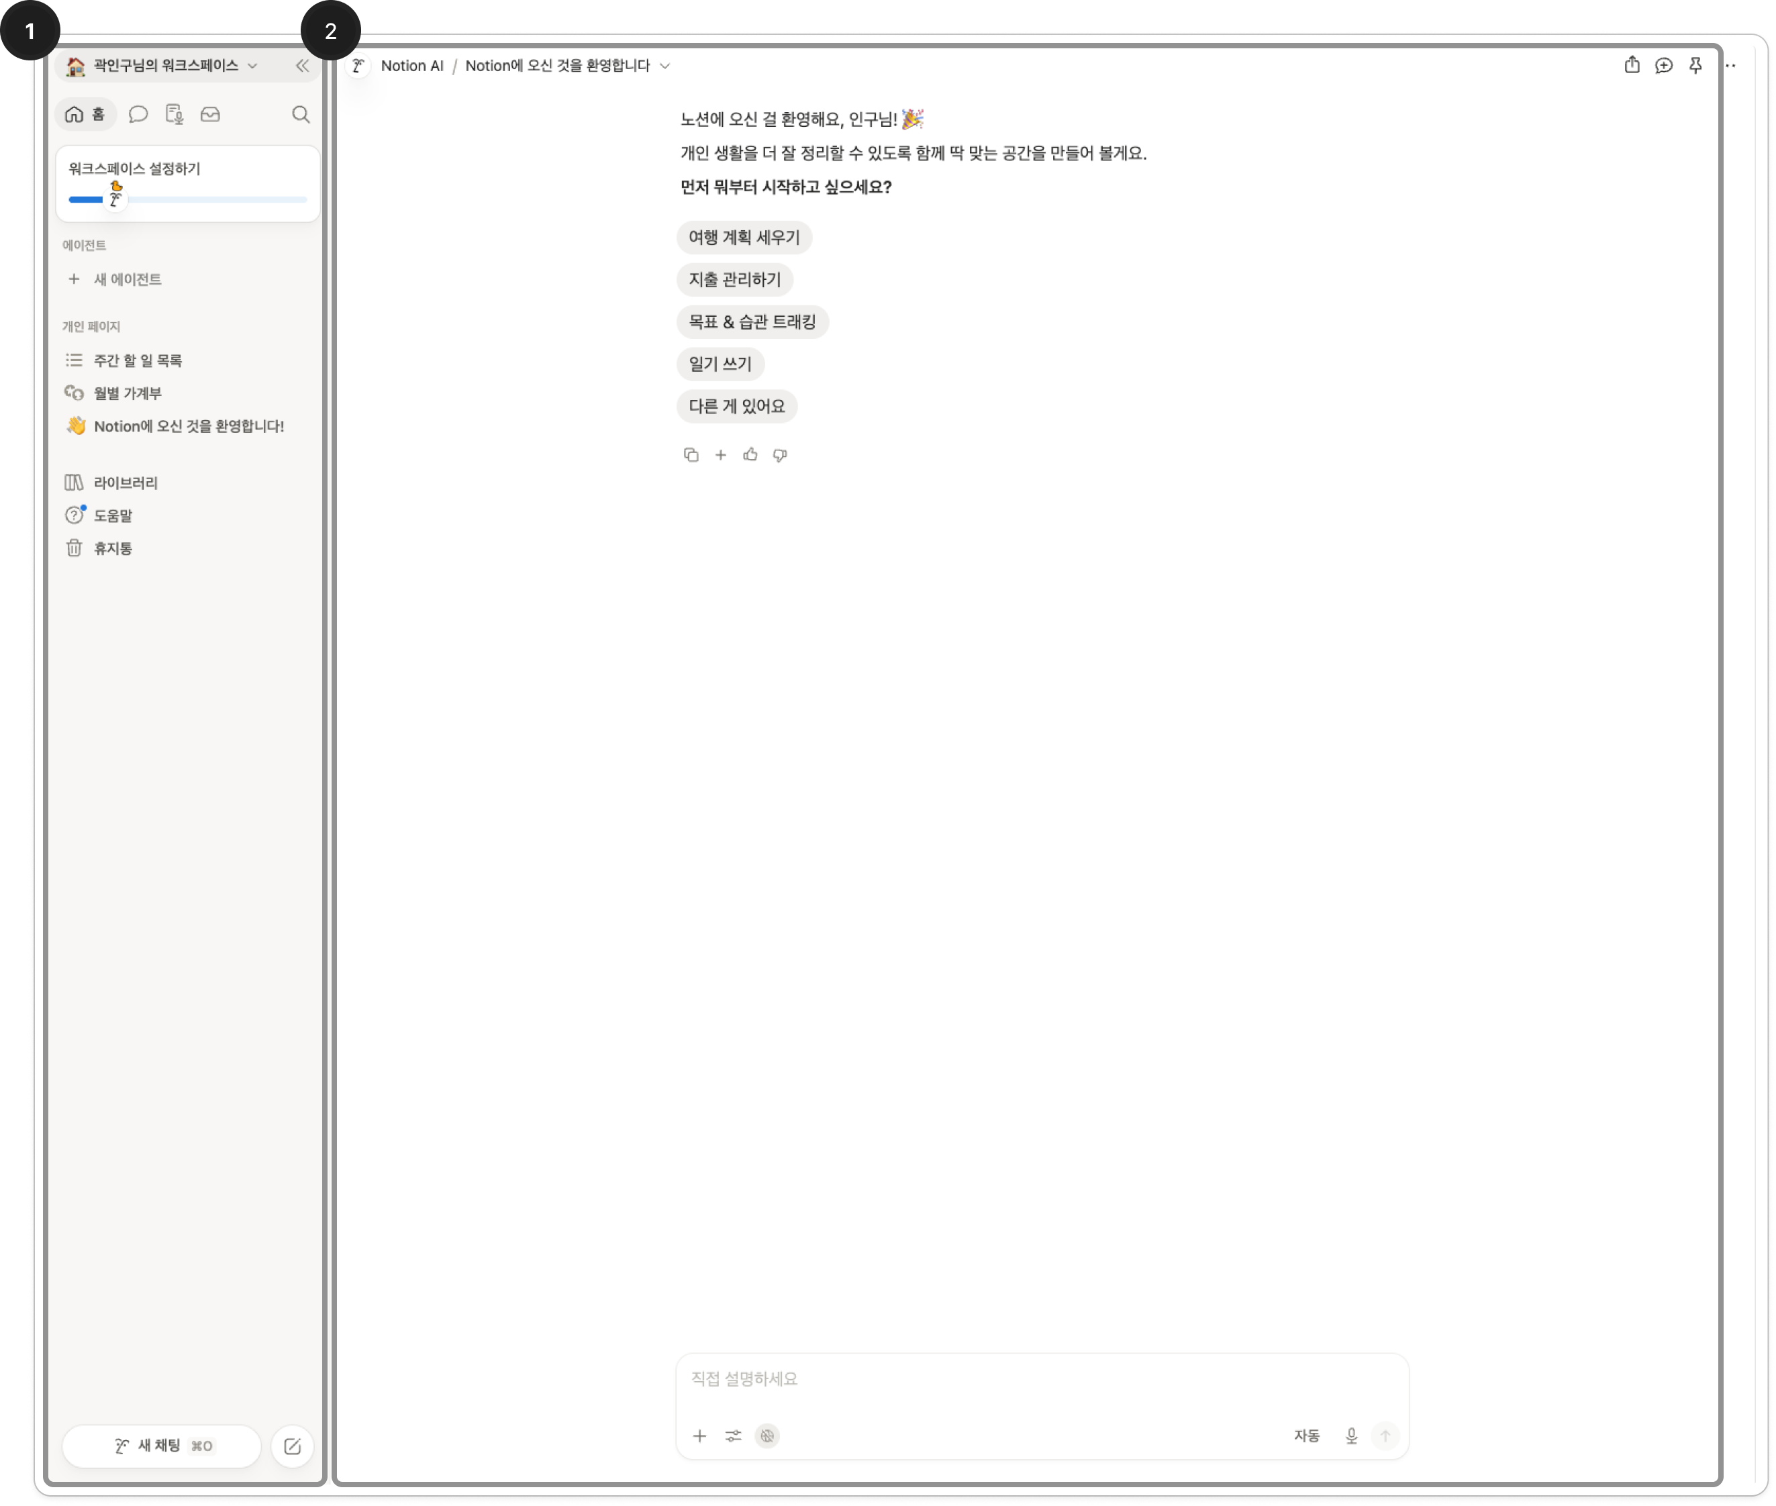Click the 개인 페이지 section header
Screen dimensions: 1776x1506
click(91, 327)
